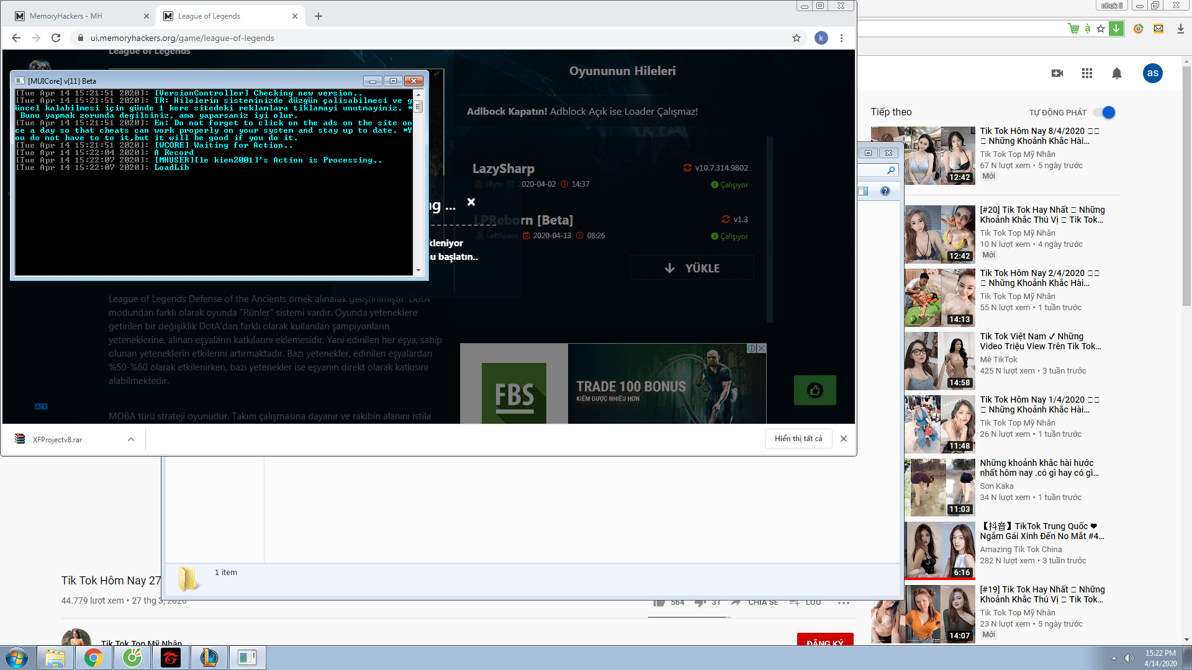Image resolution: width=1192 pixels, height=670 pixels.
Task: Open Chrome profile avatar 'k'
Action: pos(821,38)
